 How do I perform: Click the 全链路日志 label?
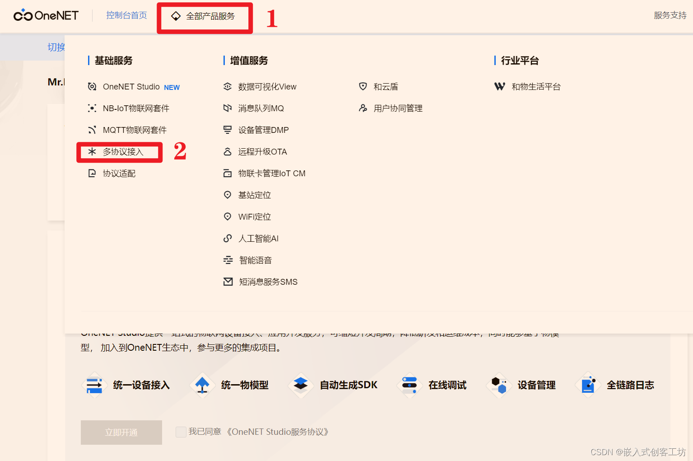coord(630,385)
